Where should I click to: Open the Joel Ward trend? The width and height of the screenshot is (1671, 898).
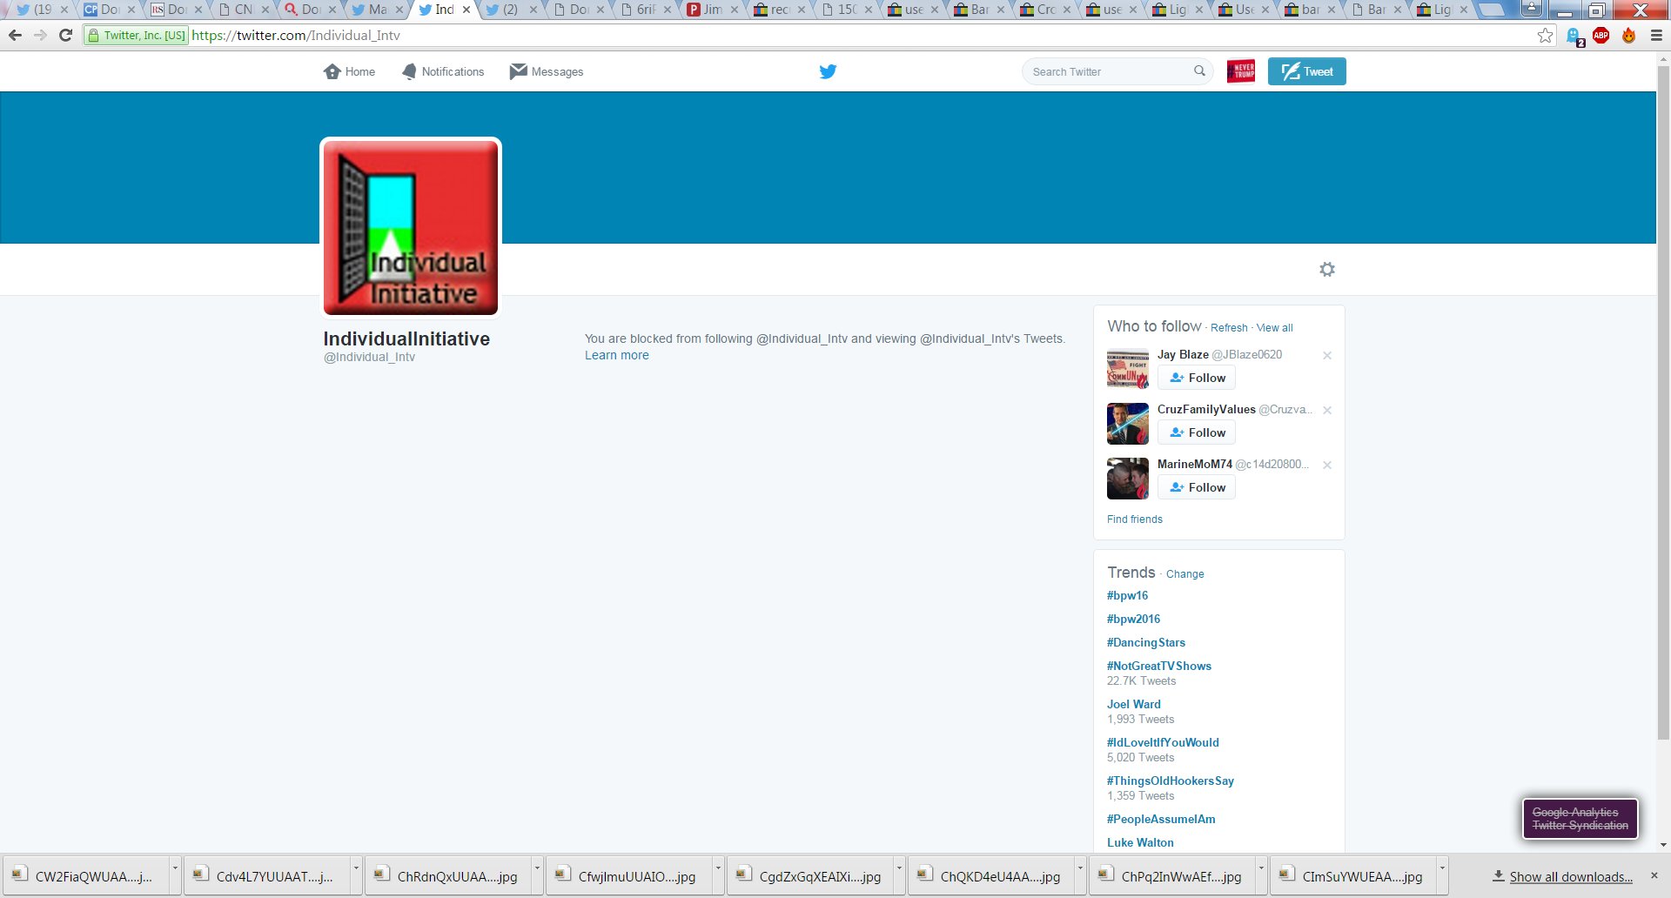[x=1134, y=704]
